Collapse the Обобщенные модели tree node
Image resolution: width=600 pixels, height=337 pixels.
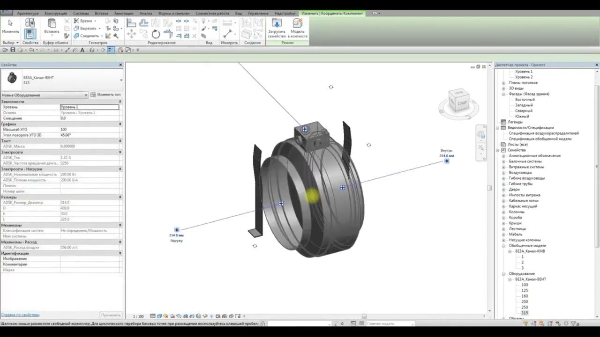click(x=503, y=246)
